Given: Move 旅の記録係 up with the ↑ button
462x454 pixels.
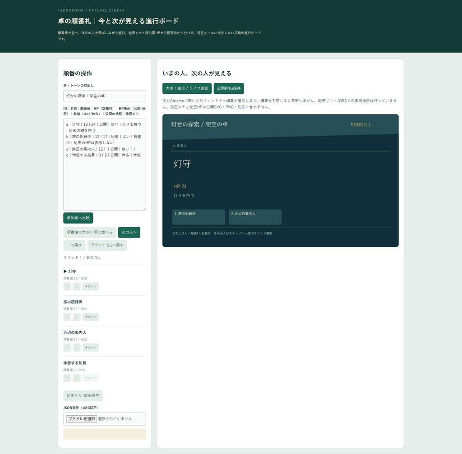Looking at the screenshot, I should tap(67, 317).
